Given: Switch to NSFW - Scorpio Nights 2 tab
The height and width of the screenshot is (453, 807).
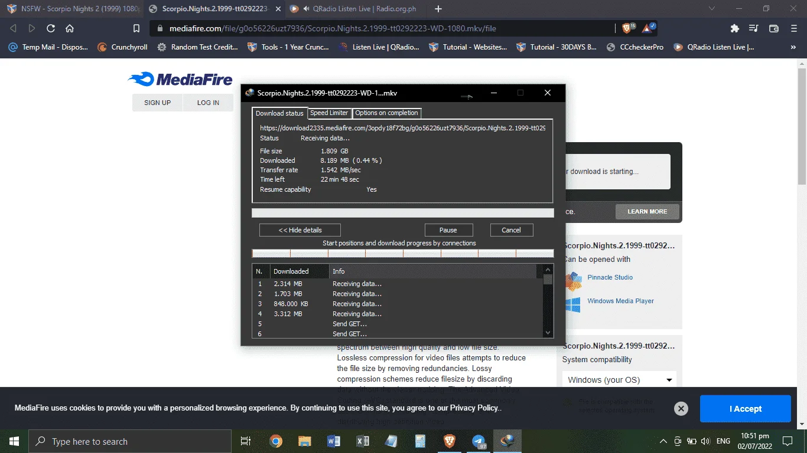Looking at the screenshot, I should pyautogui.click(x=72, y=9).
